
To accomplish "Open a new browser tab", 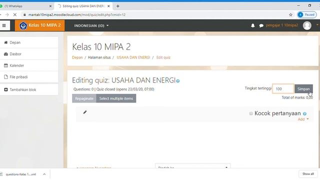I will 118,6.
